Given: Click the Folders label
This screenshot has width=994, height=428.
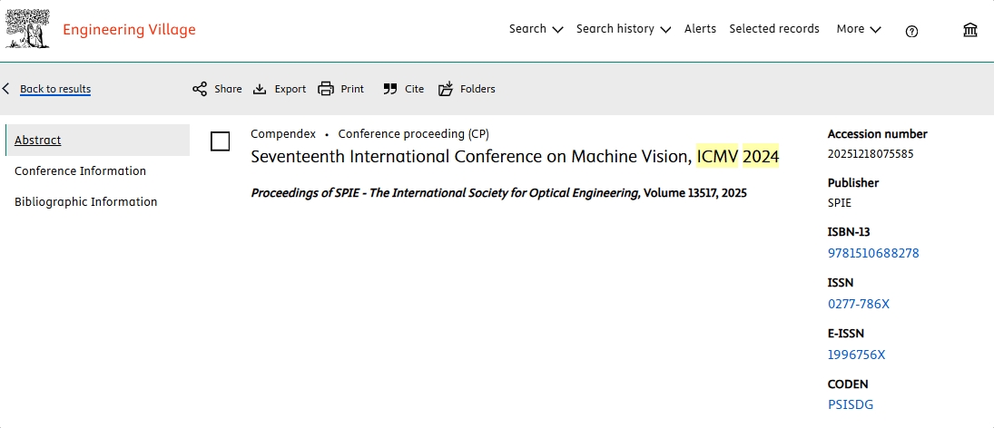Looking at the screenshot, I should 478,89.
